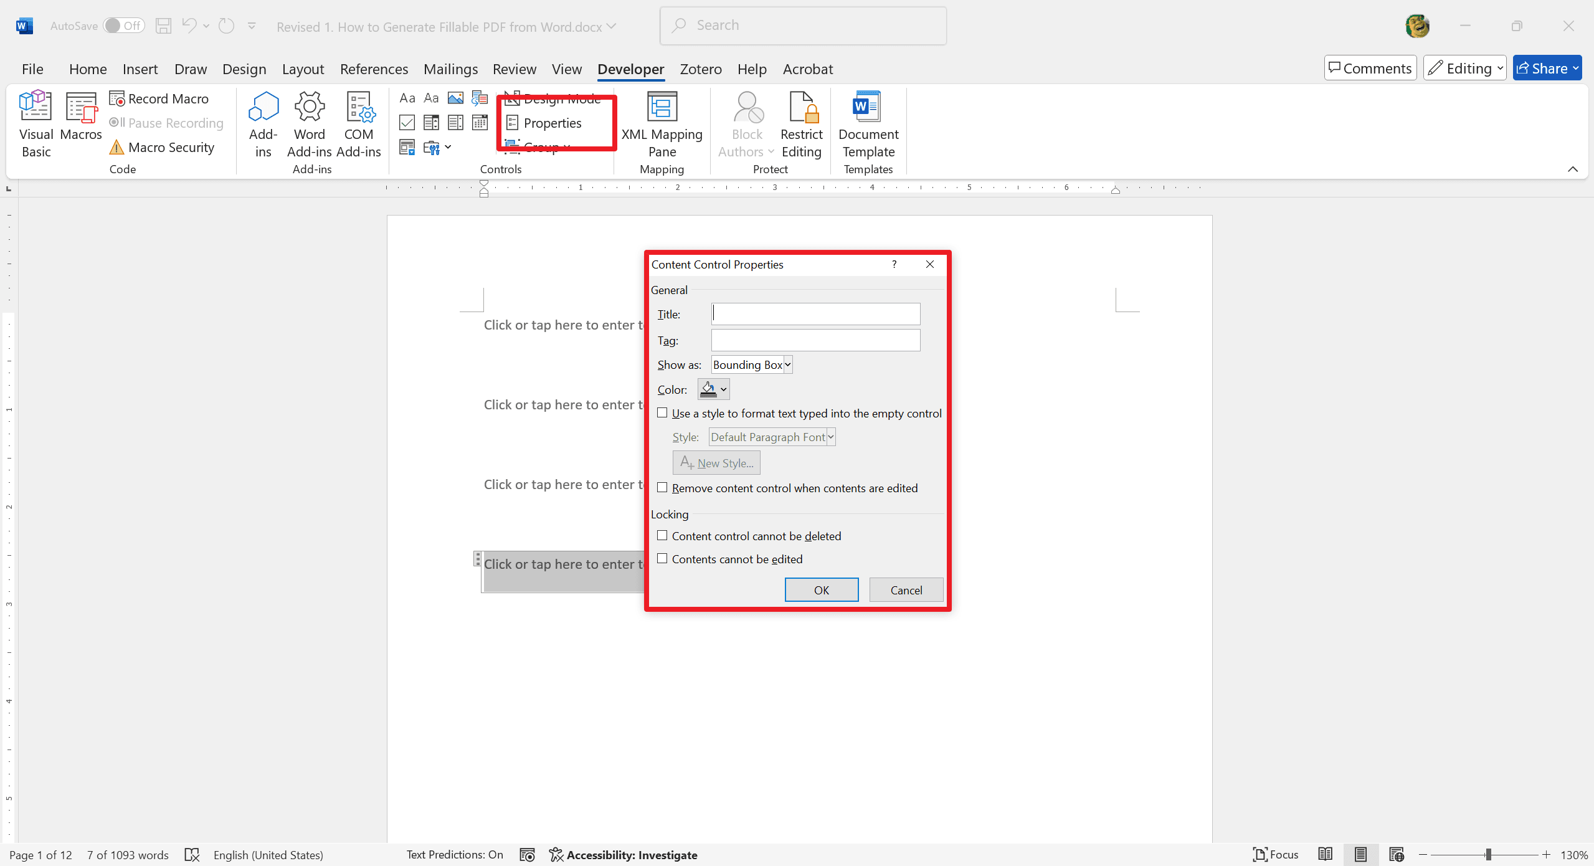
Task: Open the References tab
Action: (374, 69)
